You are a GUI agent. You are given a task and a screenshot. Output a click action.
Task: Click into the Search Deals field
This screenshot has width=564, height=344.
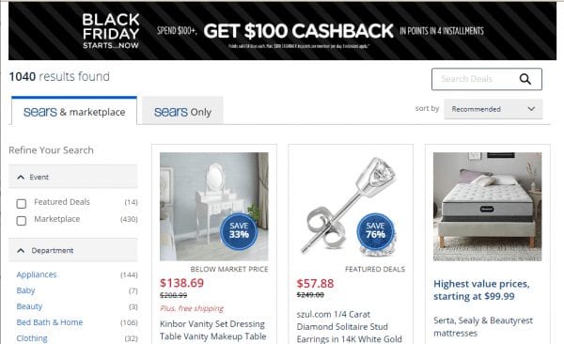(474, 79)
